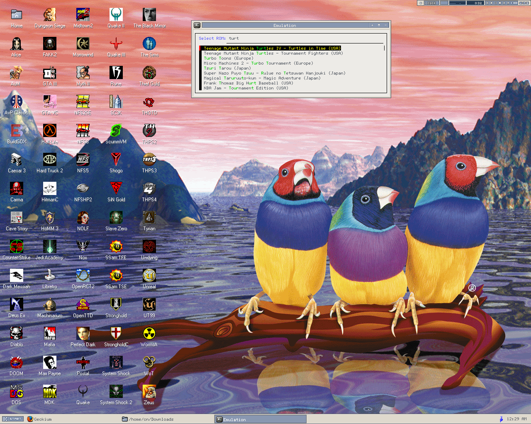Open the Dungeon Siege desktop icon
The height and width of the screenshot is (424, 531).
[x=50, y=17]
